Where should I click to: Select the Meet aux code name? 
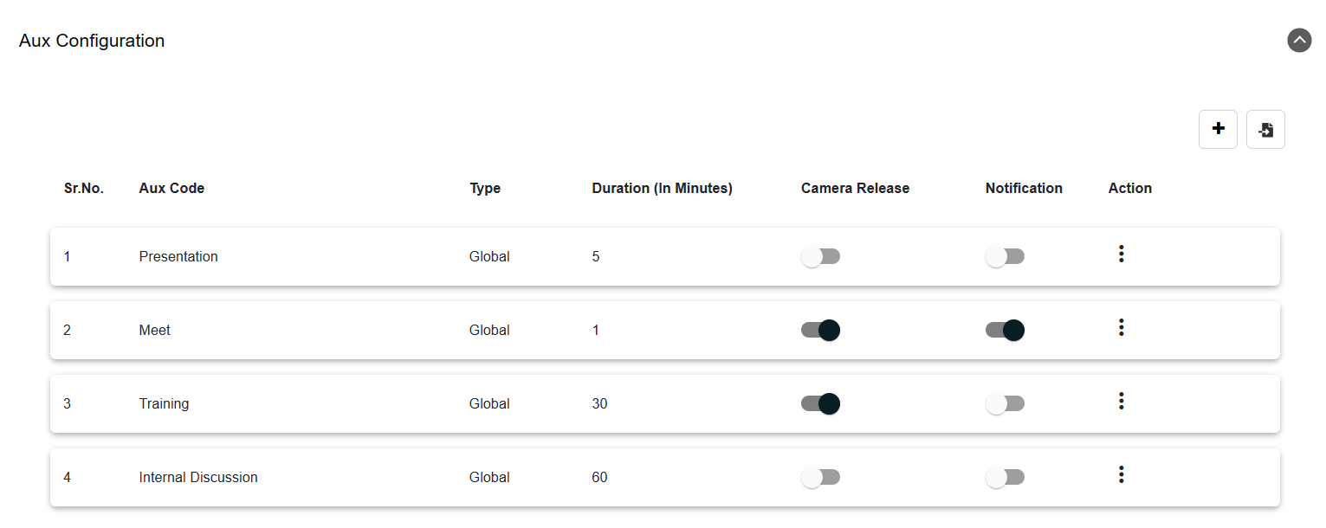coord(155,330)
